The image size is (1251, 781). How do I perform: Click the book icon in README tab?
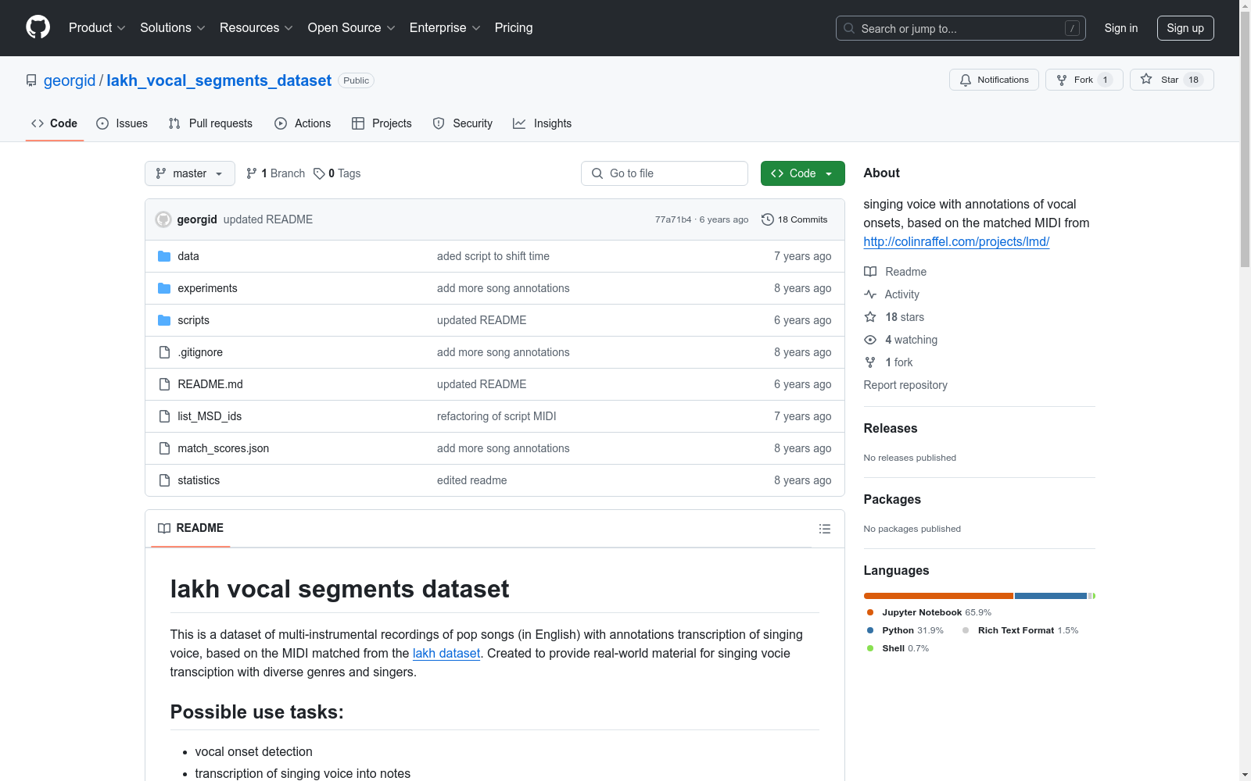click(164, 529)
